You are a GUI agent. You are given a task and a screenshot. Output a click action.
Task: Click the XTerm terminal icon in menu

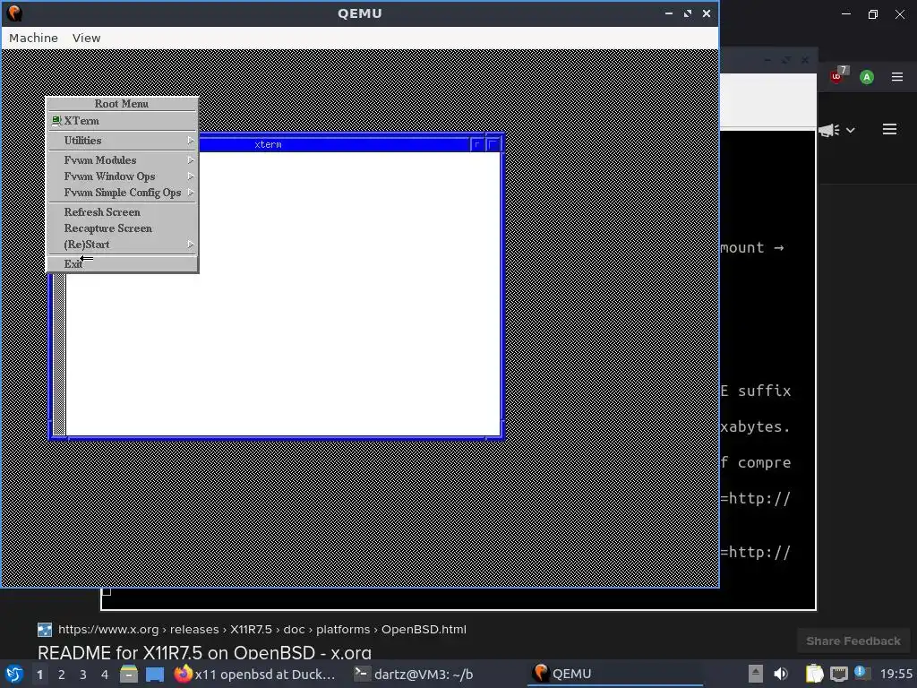click(56, 121)
